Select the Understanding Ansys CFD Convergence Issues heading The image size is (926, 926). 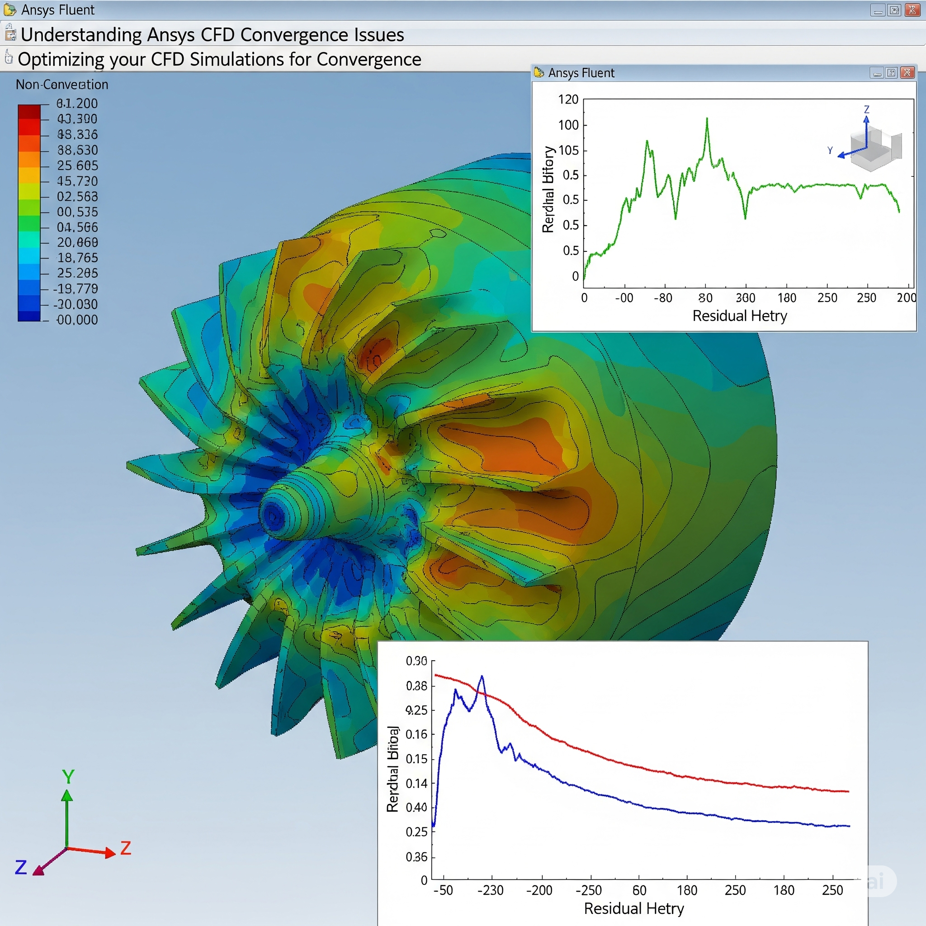coord(211,34)
